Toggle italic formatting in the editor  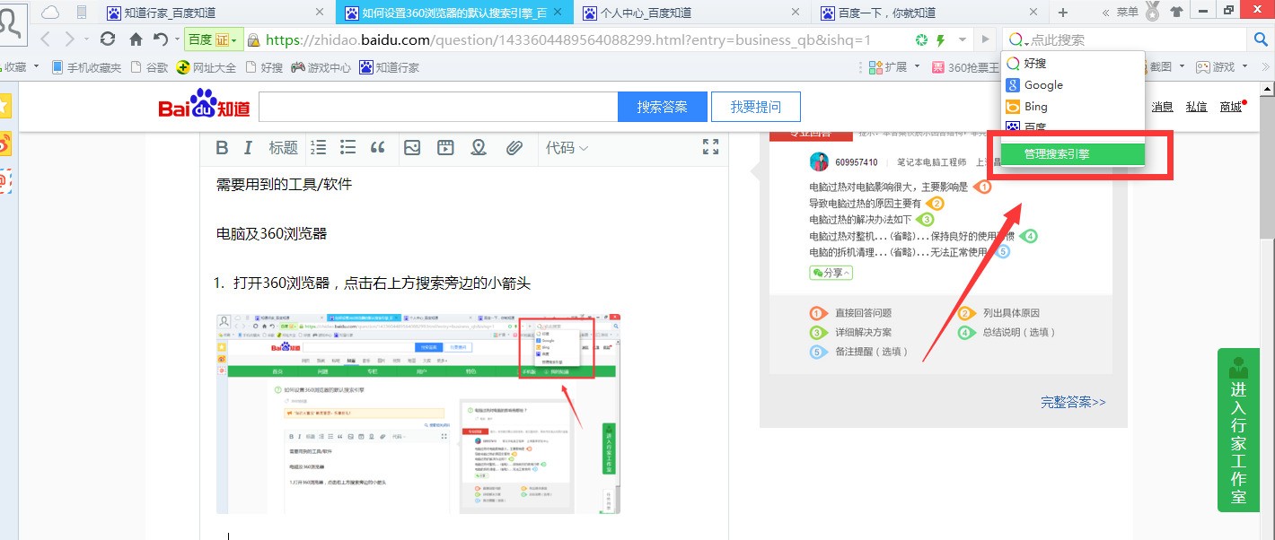(249, 148)
